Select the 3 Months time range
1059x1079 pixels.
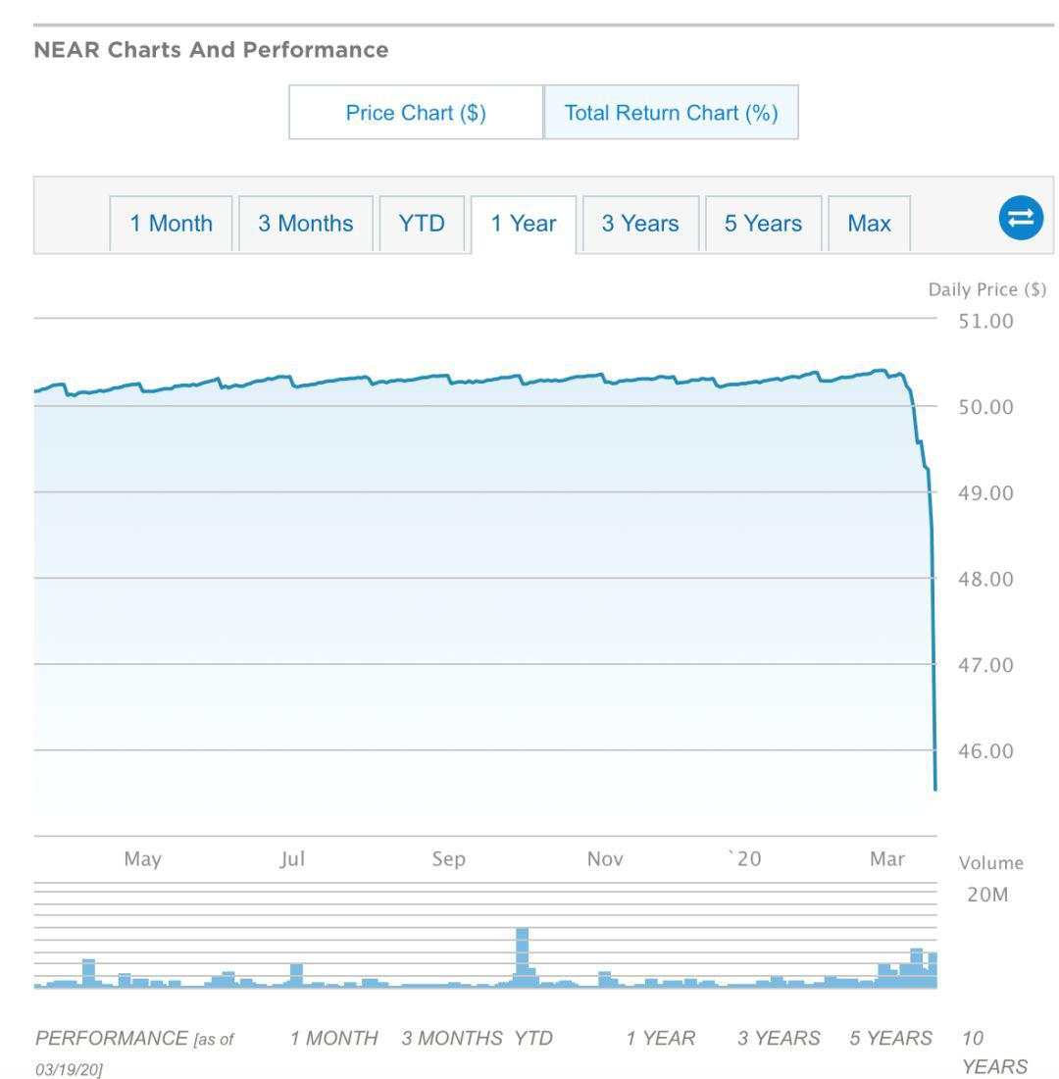[306, 224]
